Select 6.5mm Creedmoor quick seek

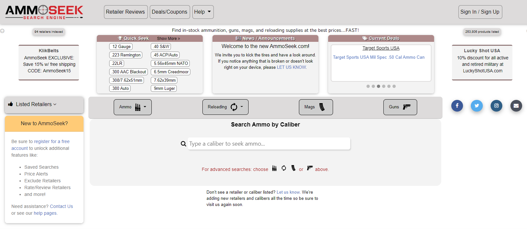click(171, 72)
